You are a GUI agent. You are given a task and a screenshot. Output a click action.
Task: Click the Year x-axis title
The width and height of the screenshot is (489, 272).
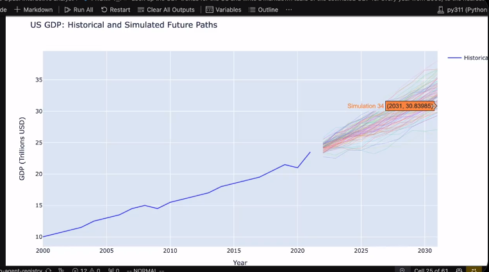240,262
